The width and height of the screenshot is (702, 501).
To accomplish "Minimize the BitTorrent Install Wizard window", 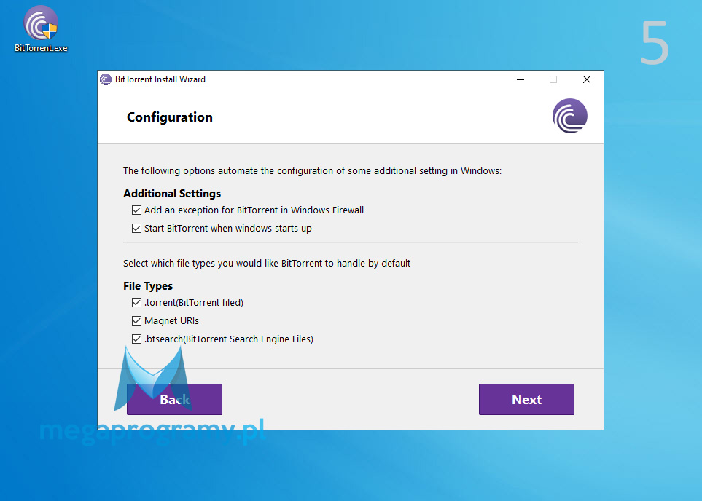I will [520, 79].
